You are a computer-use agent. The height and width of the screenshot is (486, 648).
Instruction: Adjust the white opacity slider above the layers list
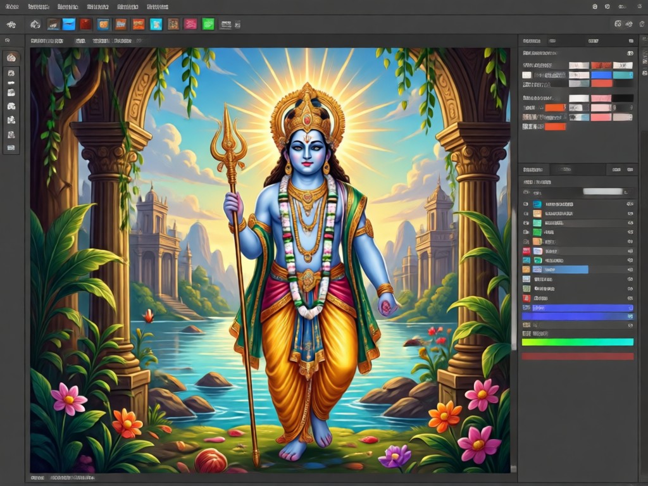(603, 191)
